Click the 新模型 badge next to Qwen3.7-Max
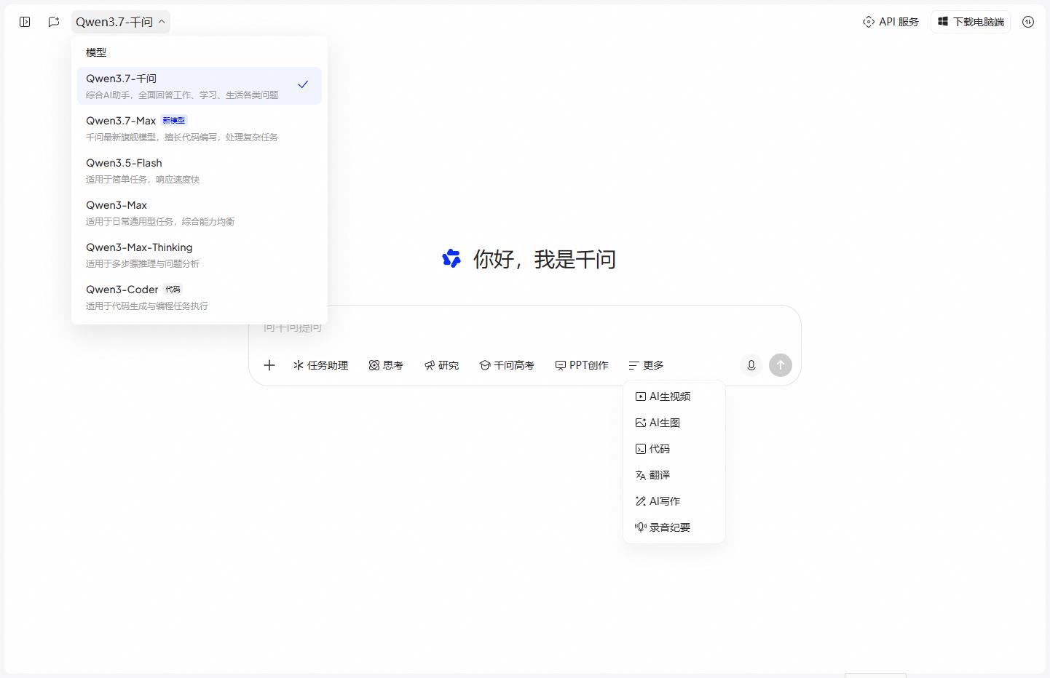 tap(174, 121)
